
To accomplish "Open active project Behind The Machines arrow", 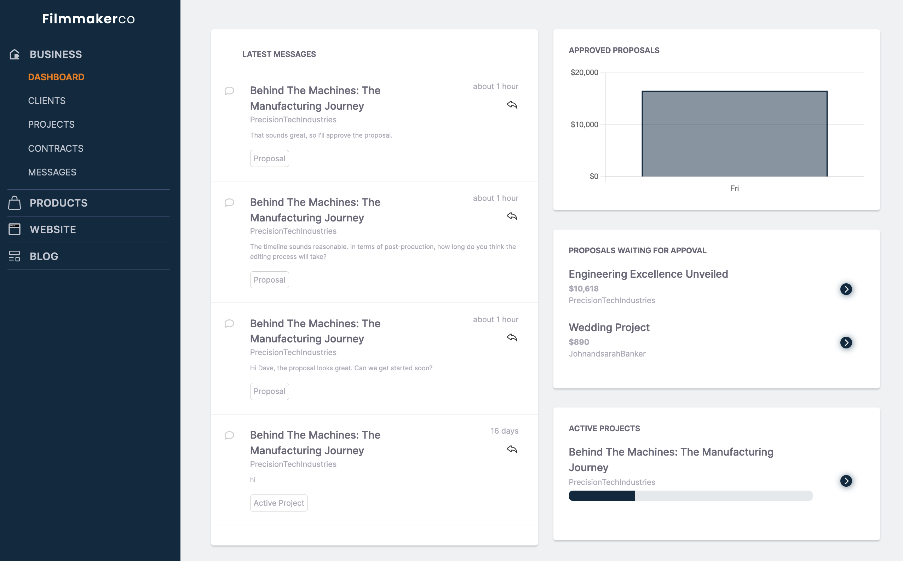I will pyautogui.click(x=846, y=481).
